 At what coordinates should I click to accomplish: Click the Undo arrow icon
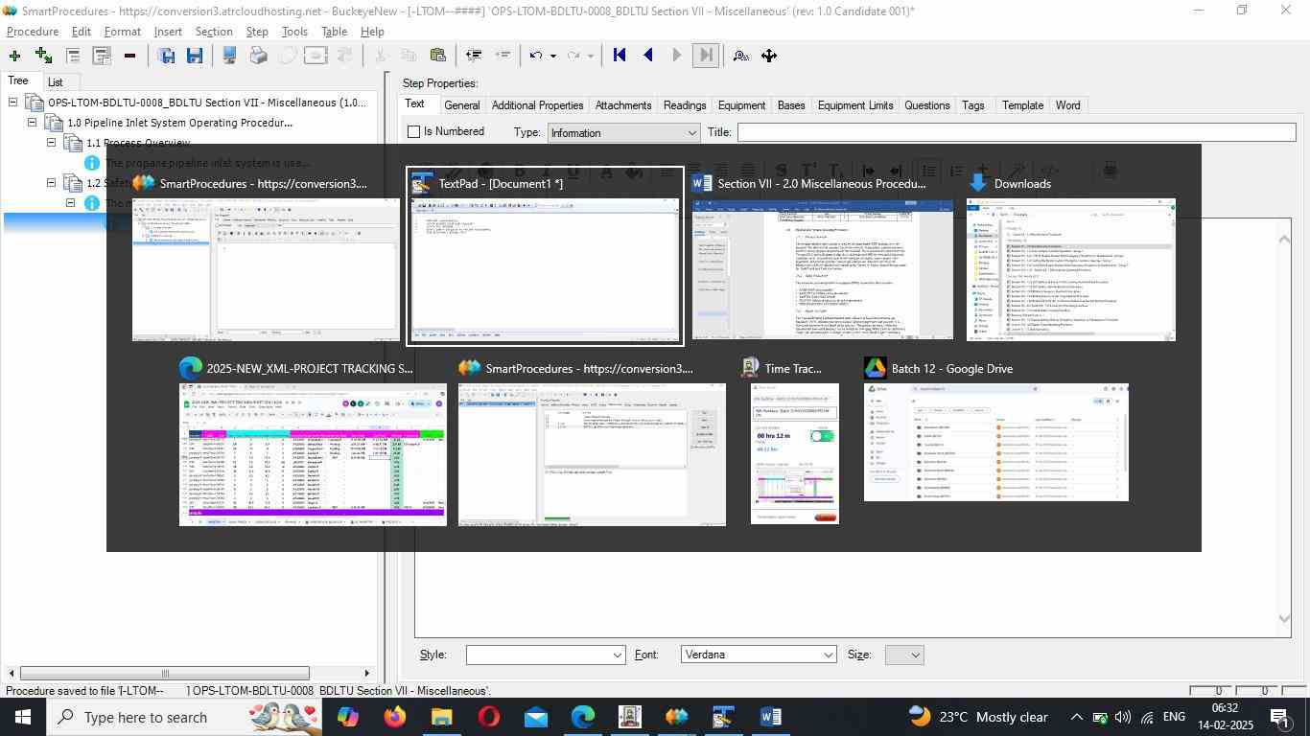point(537,56)
